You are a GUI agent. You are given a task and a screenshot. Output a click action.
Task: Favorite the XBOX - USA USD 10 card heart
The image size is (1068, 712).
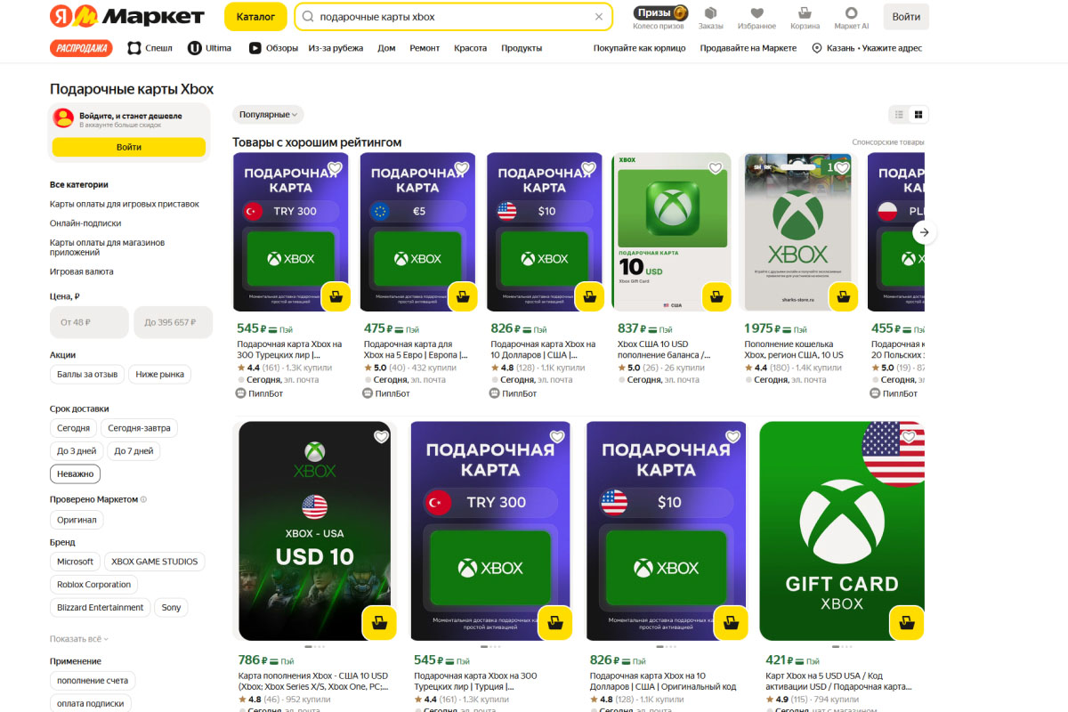[381, 436]
